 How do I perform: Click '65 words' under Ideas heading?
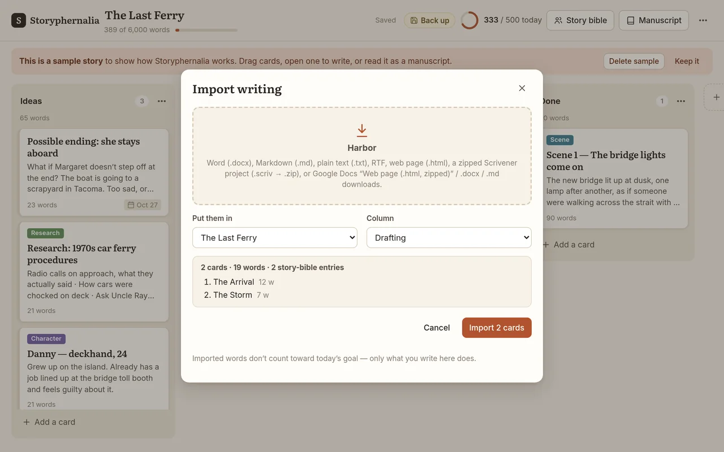click(x=35, y=118)
